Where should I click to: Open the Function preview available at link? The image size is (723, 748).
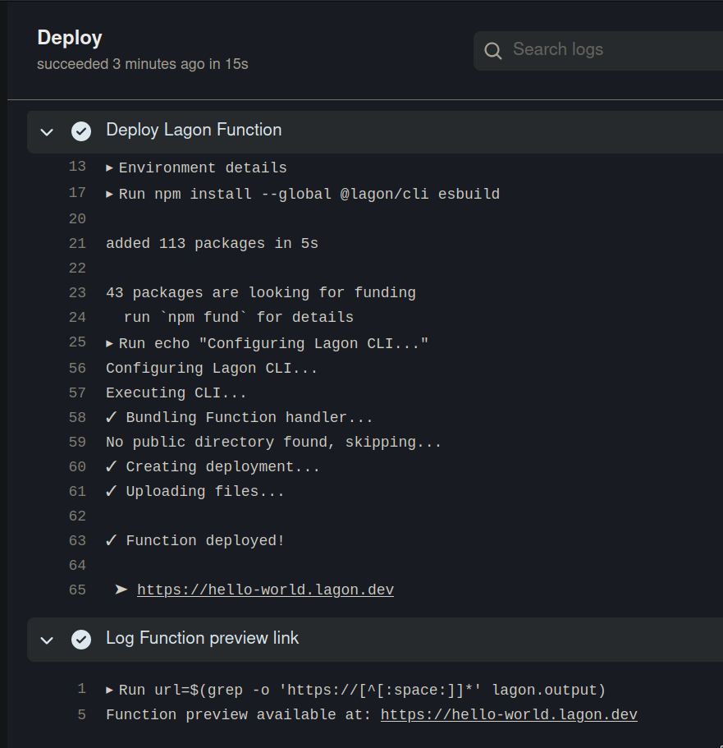pyautogui.click(x=509, y=714)
